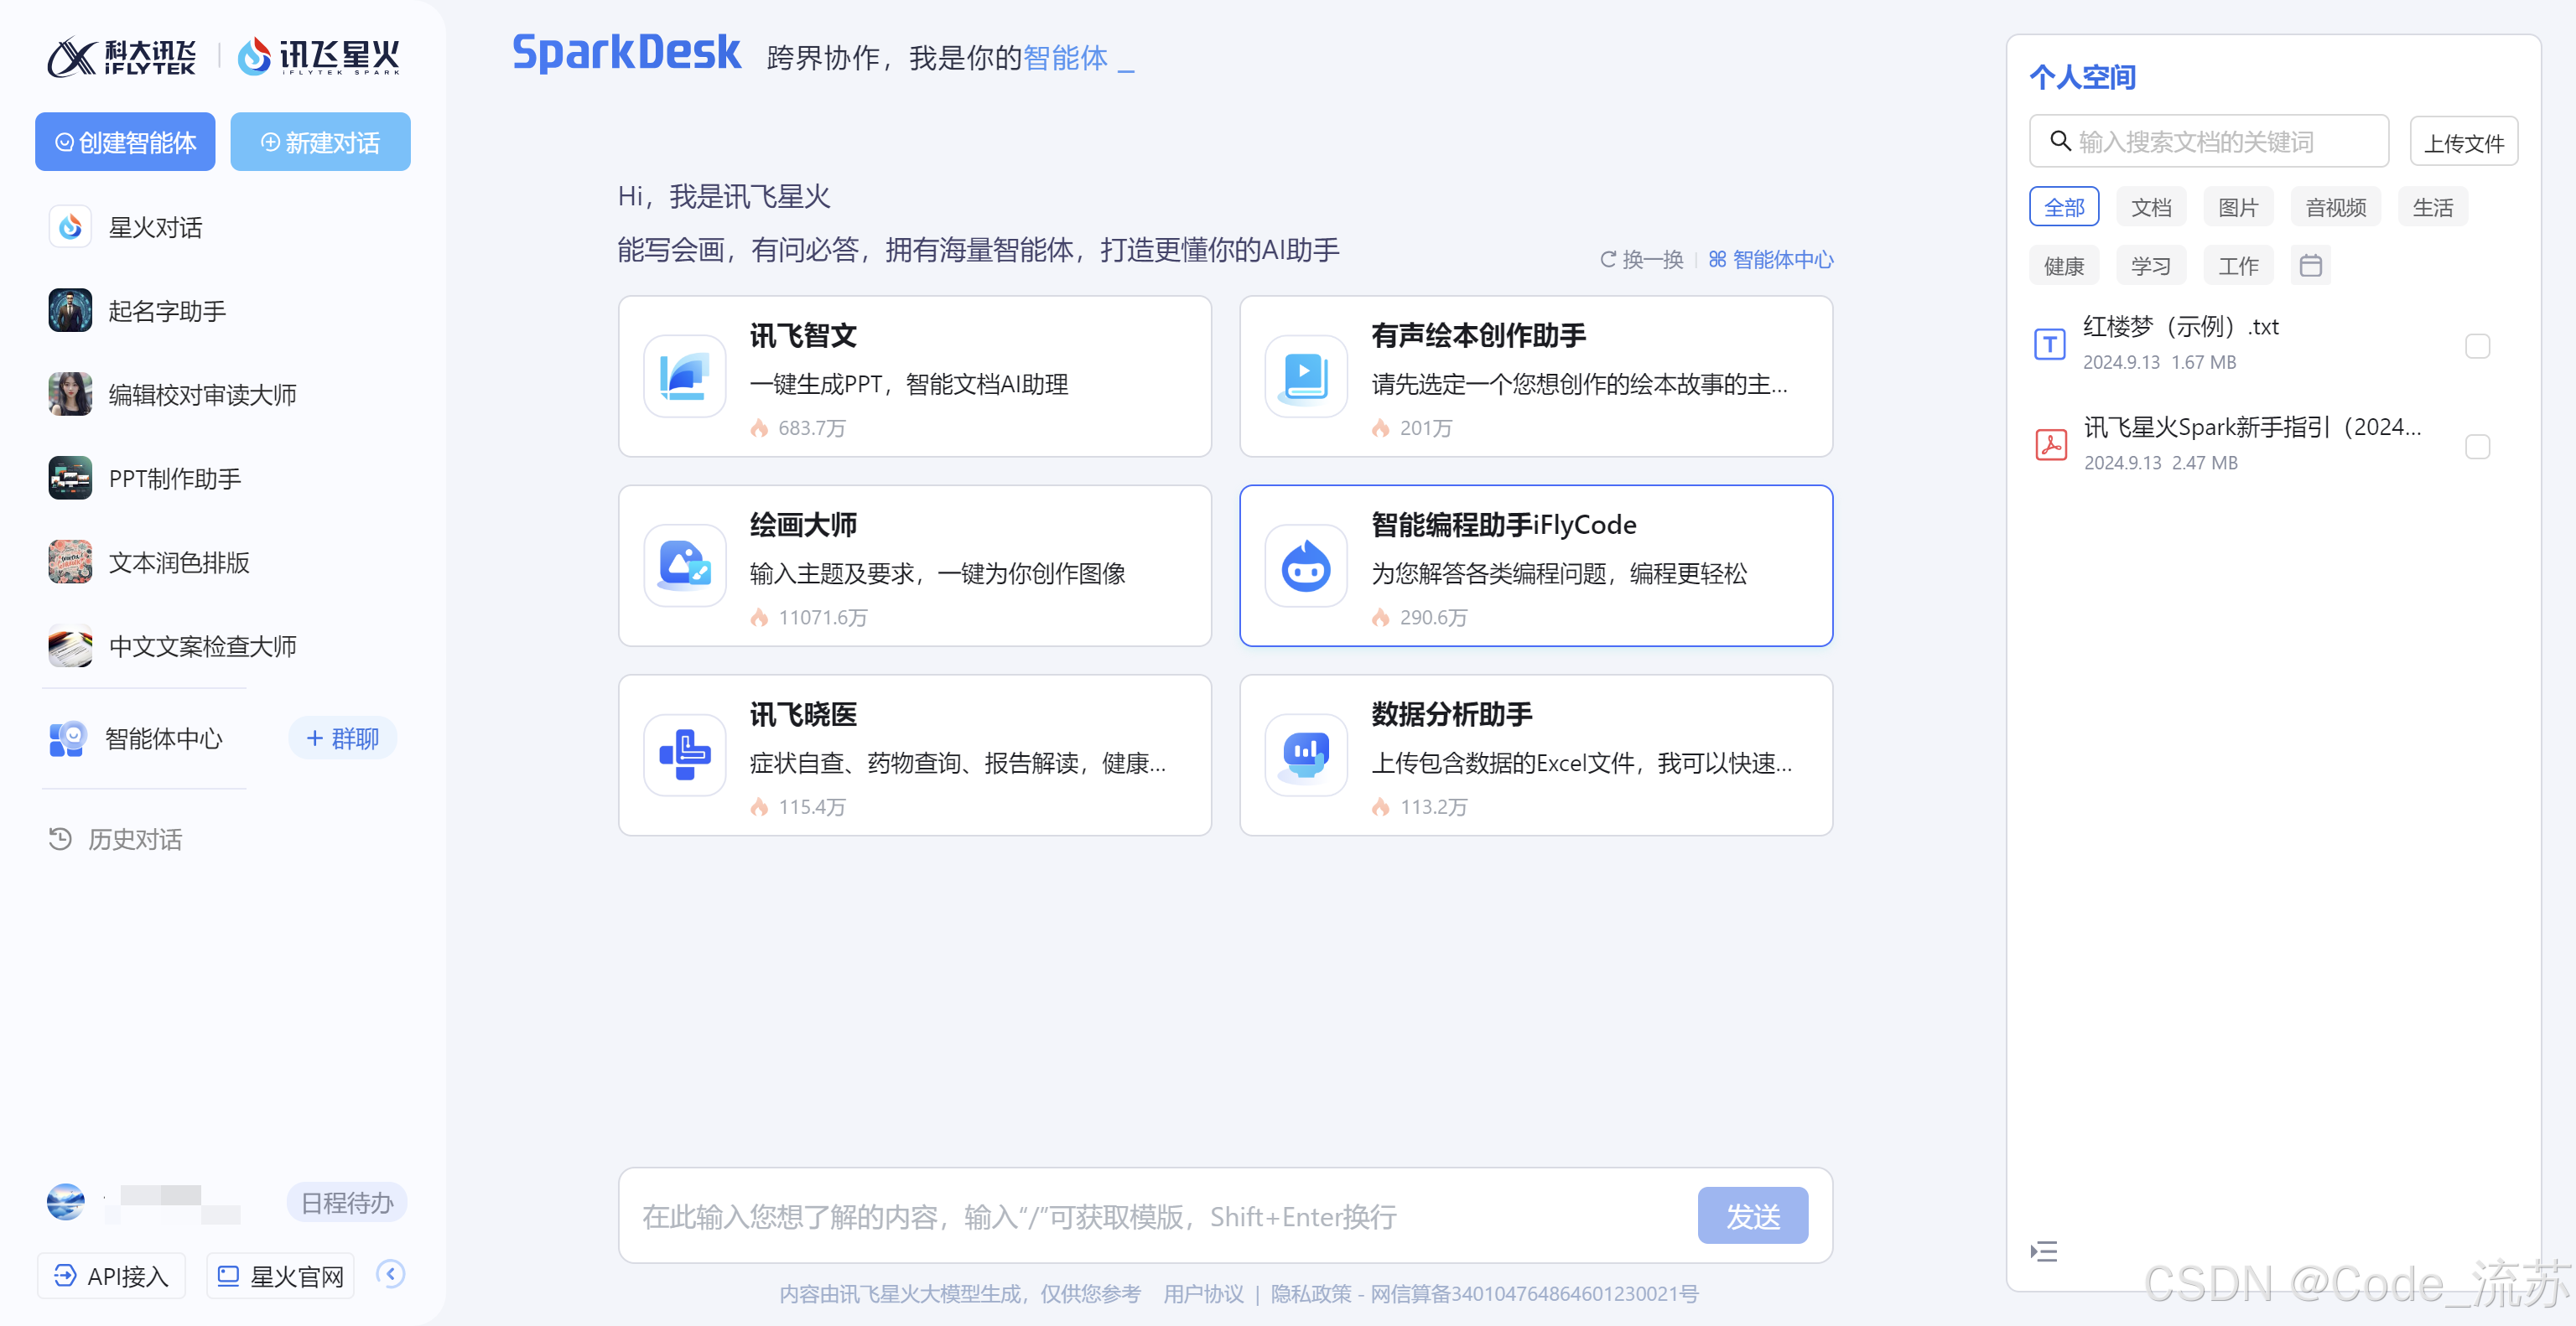Image resolution: width=2576 pixels, height=1326 pixels.
Task: Click the calendar filter icon in 个人空间
Action: (2310, 266)
